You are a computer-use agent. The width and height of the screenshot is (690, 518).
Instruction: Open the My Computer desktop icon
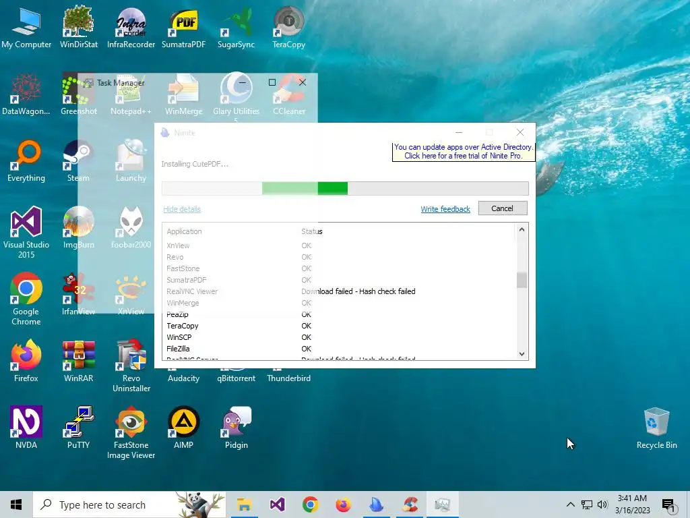(26, 27)
